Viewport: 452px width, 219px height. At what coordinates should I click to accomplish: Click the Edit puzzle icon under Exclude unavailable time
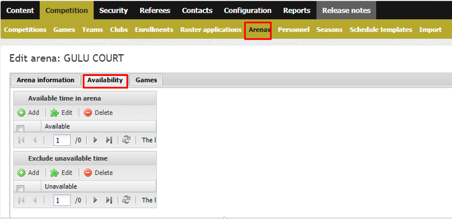55,173
